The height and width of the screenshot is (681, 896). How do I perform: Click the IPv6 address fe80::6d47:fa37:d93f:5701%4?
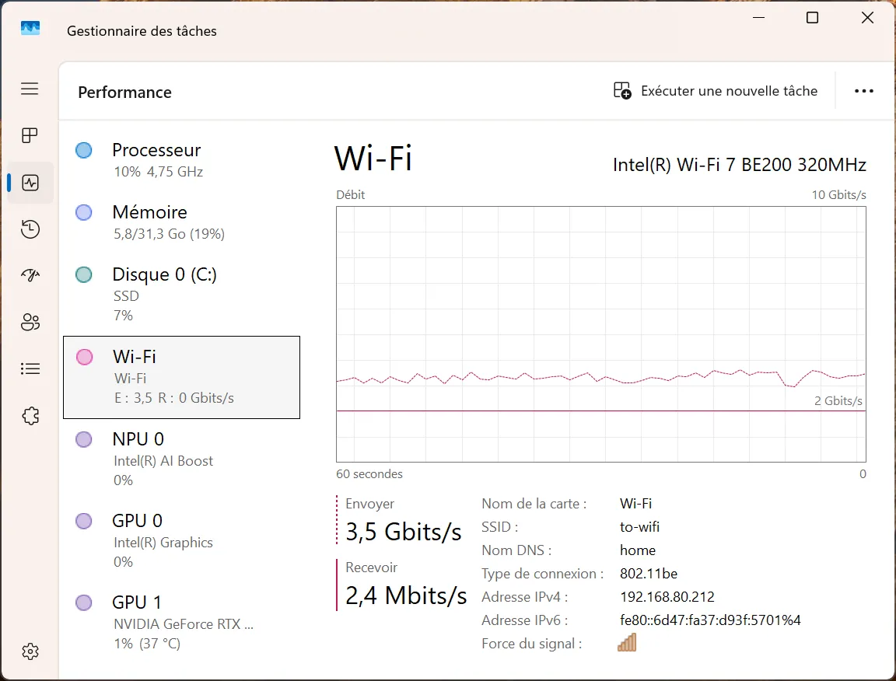coord(710,620)
